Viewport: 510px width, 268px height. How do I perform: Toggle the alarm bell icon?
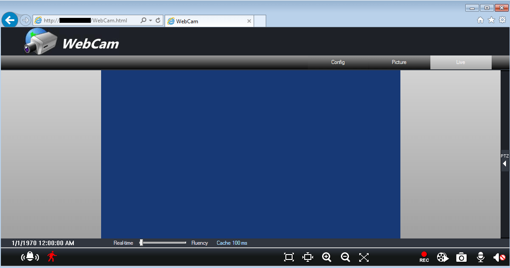[30, 257]
